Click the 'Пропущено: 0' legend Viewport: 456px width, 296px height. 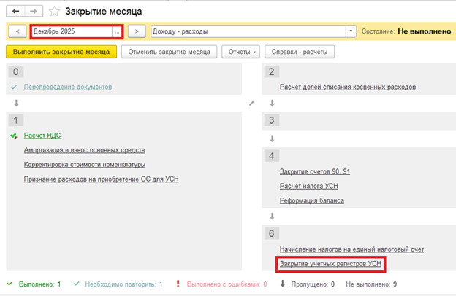(x=313, y=284)
